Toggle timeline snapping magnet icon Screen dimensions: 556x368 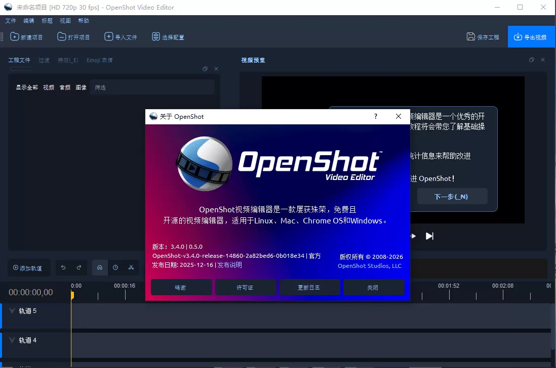[100, 267]
